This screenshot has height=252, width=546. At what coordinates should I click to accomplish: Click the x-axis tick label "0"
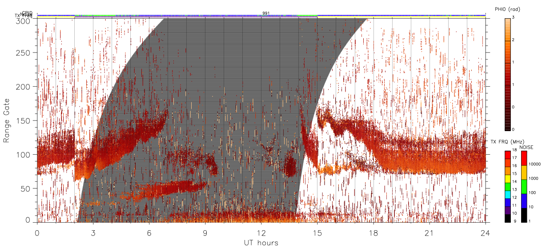(x=37, y=233)
